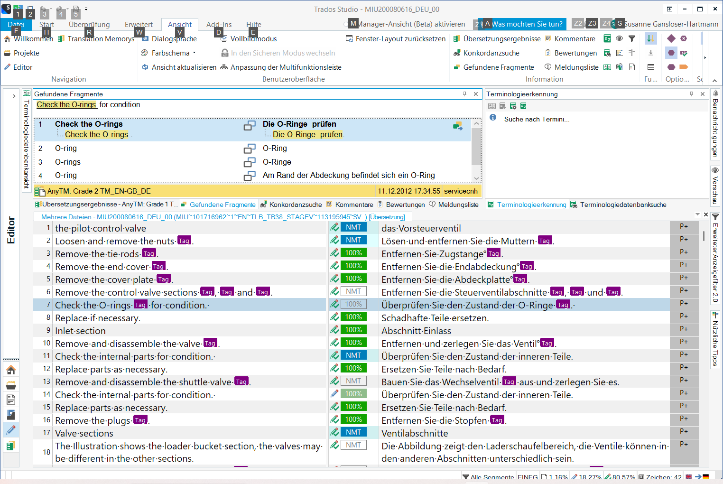Click Vollbildmodus to toggle full screen
This screenshot has height=484, width=723.
tap(248, 39)
